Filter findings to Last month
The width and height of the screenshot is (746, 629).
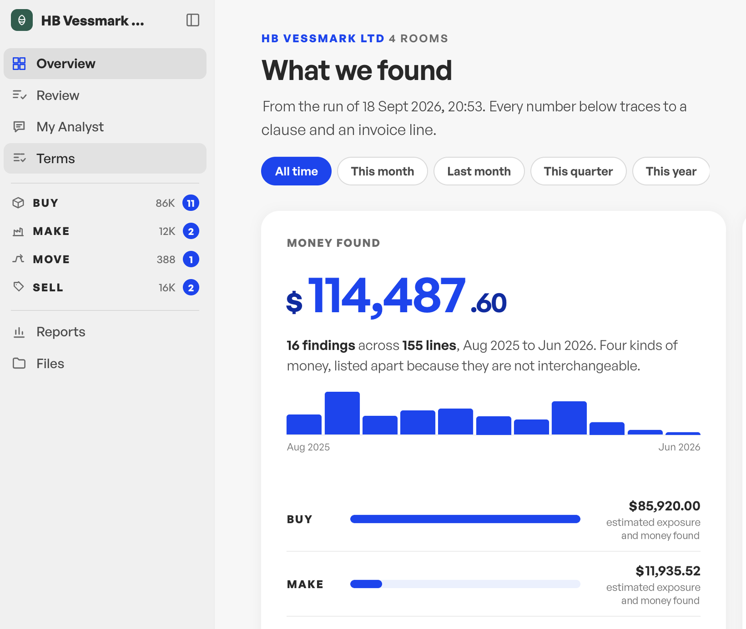pyautogui.click(x=479, y=171)
